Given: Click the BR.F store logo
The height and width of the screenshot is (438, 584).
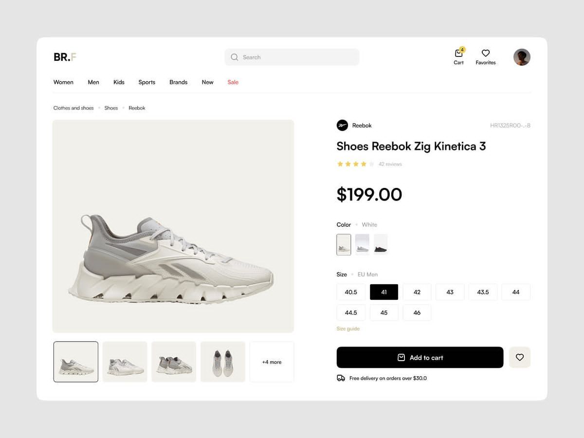Looking at the screenshot, I should tap(64, 57).
